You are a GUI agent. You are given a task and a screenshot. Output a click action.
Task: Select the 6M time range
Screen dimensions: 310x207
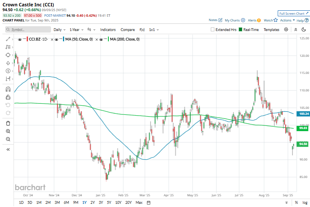pos(66,203)
